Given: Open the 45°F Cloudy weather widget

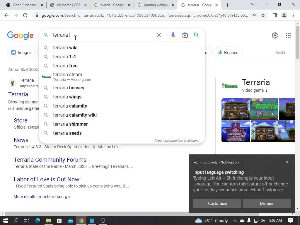Looking at the screenshot, I should [x=212, y=221].
